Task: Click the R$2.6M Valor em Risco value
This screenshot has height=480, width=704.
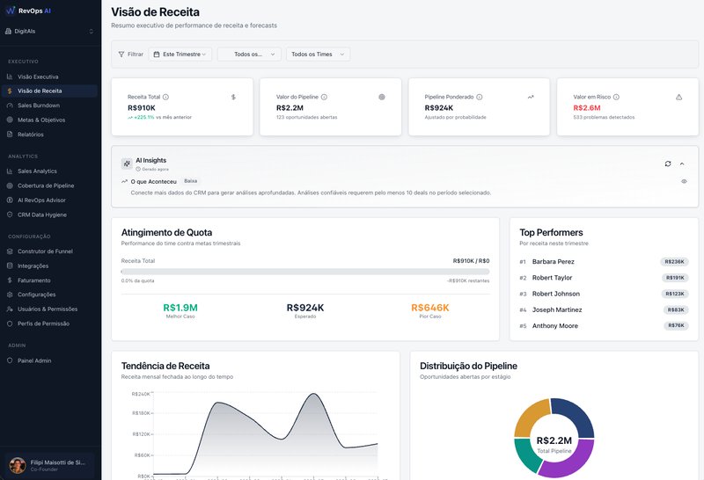Action: click(587, 108)
